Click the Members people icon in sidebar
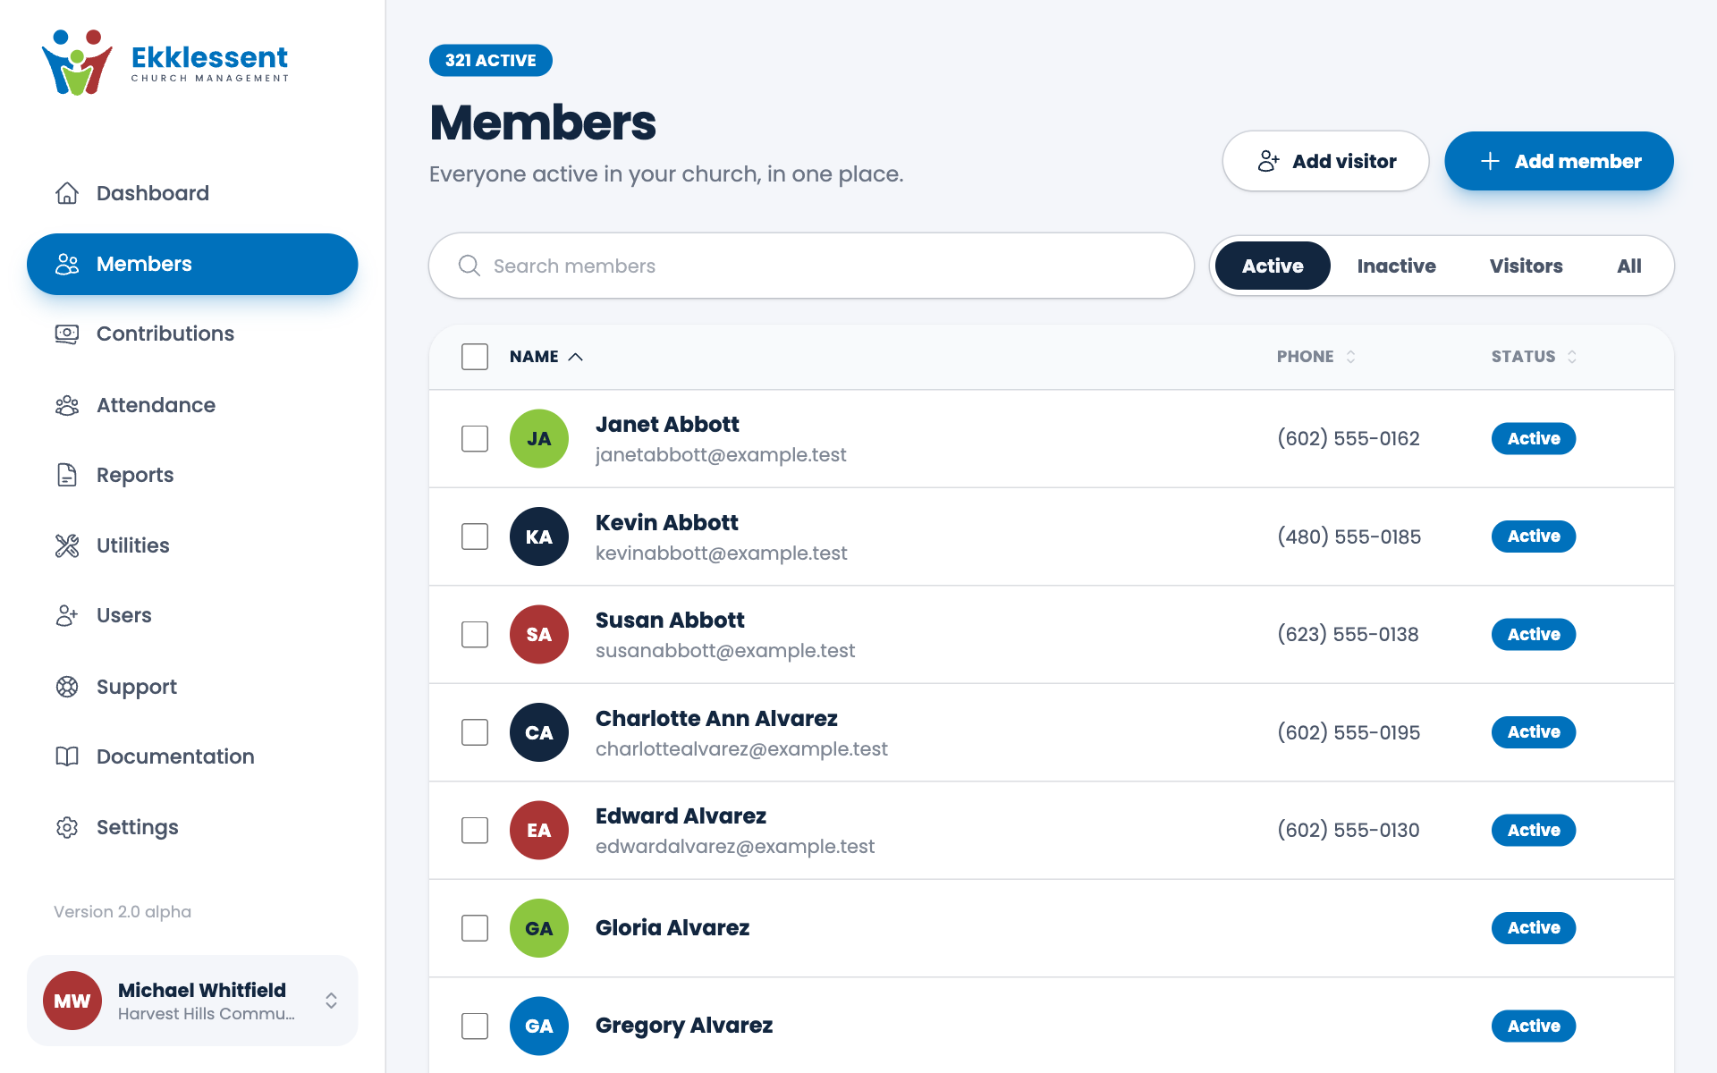The width and height of the screenshot is (1717, 1073). tap(67, 264)
